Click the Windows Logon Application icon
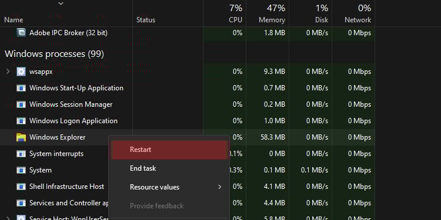The width and height of the screenshot is (441, 220). point(21,121)
